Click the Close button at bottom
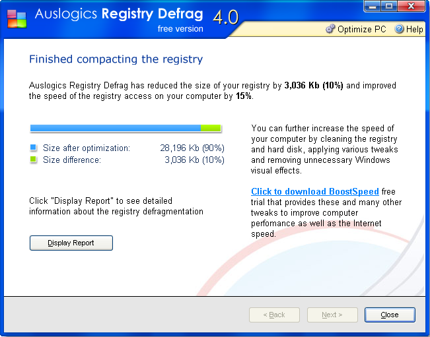The image size is (430, 337). (390, 315)
